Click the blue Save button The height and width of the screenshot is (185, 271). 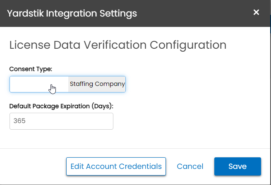(x=237, y=166)
